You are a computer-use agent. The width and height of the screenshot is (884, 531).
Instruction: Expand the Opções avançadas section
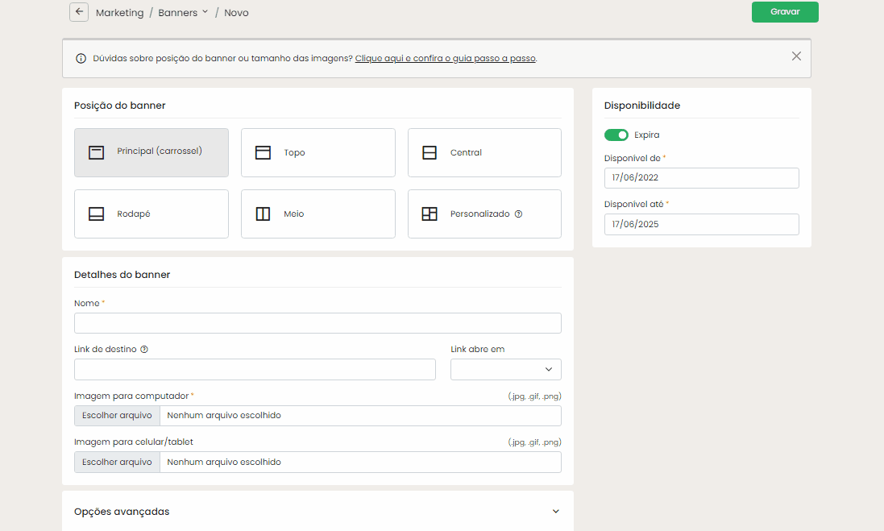555,512
